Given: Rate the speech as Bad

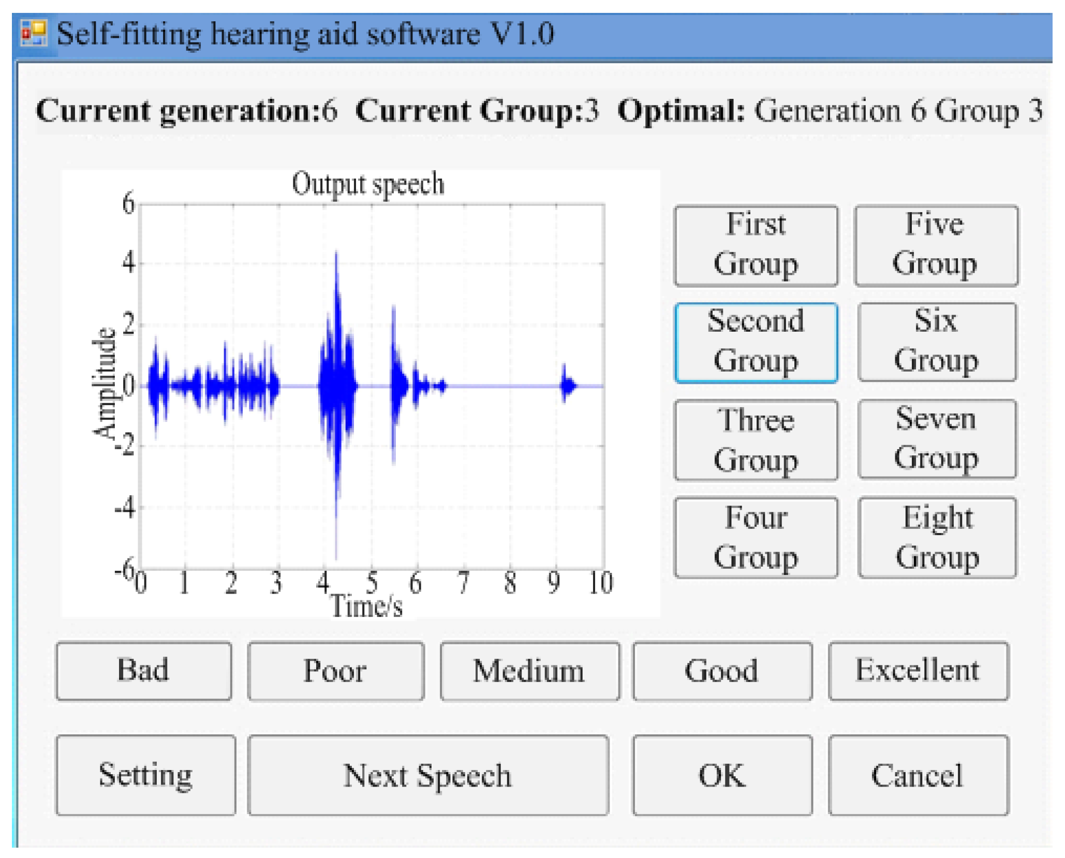Looking at the screenshot, I should click(x=143, y=671).
